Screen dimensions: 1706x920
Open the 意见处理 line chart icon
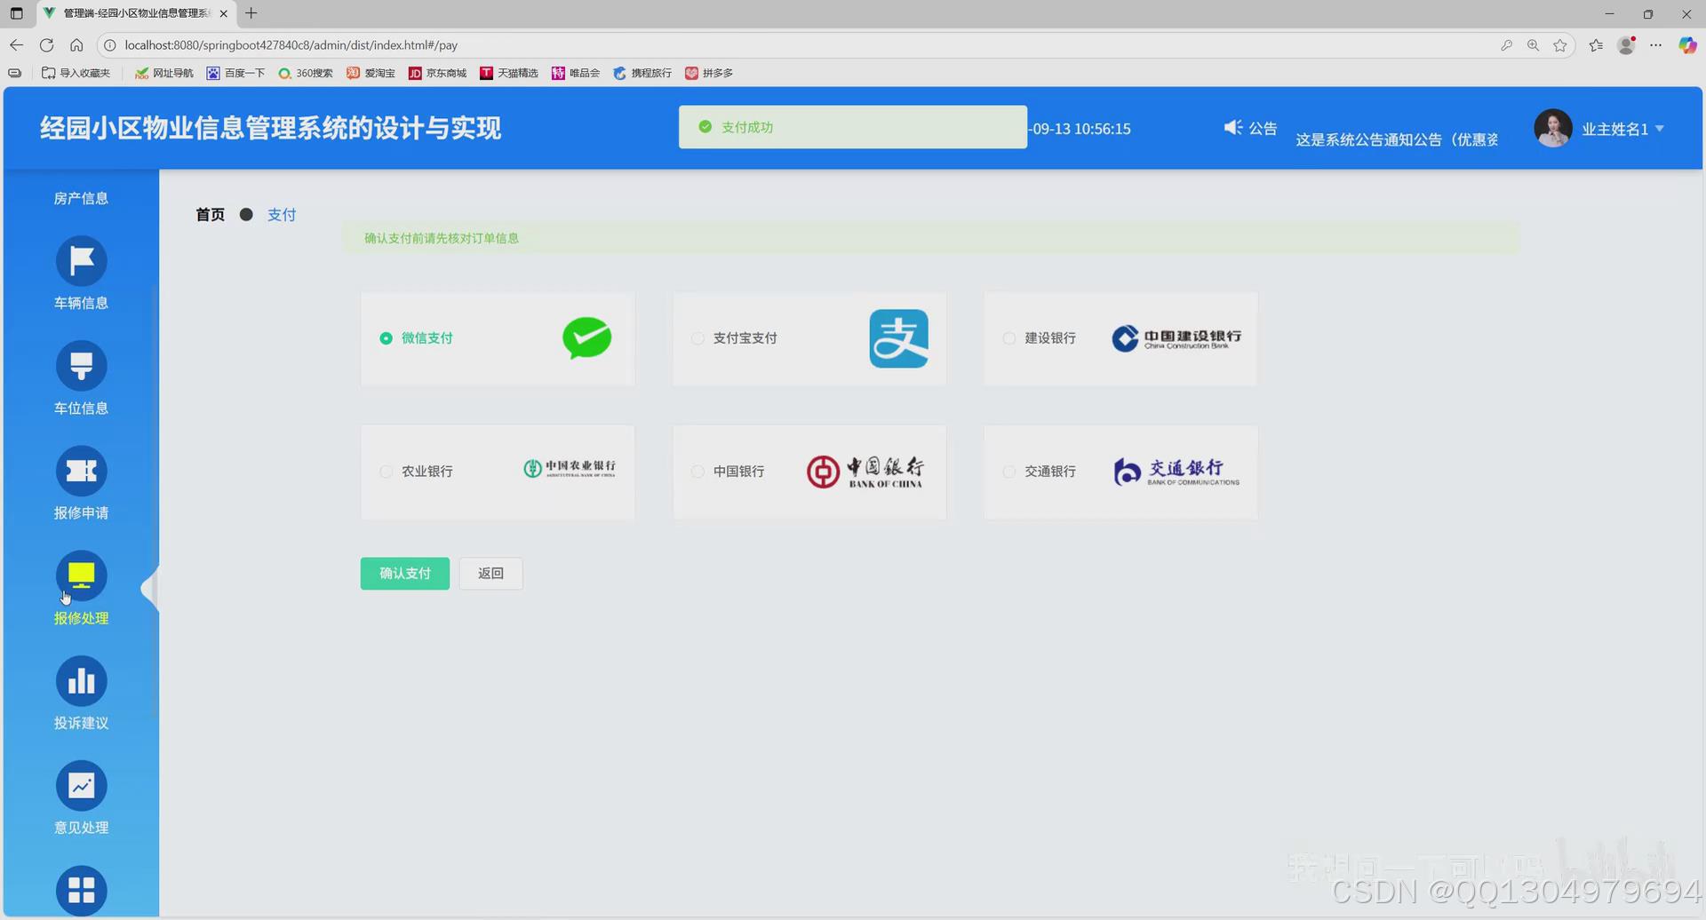(x=82, y=786)
